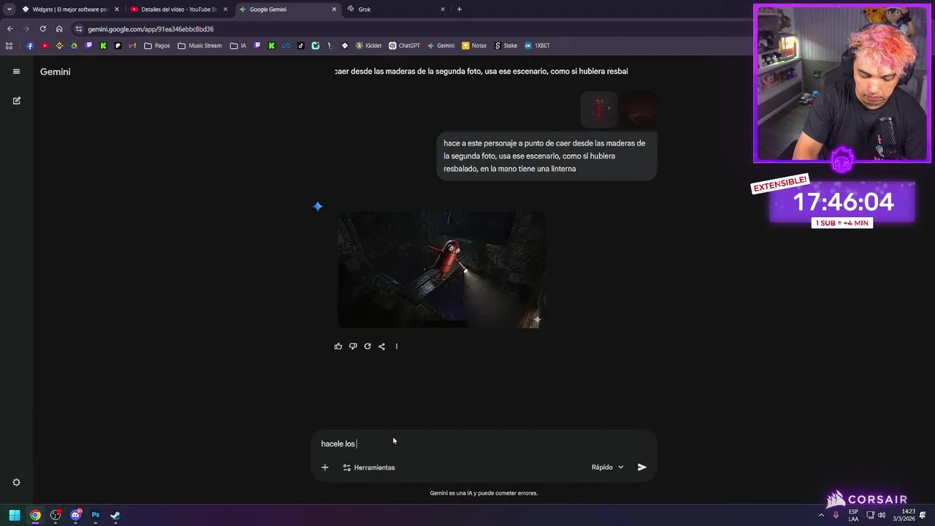This screenshot has width=935, height=526.
Task: Open the Binance bookmark icon
Action: click(x=59, y=45)
